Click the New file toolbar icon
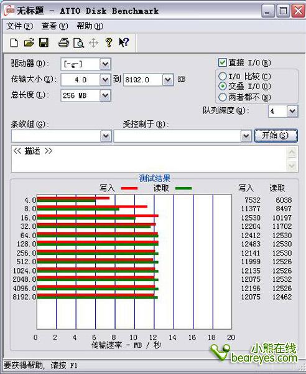 14,43
